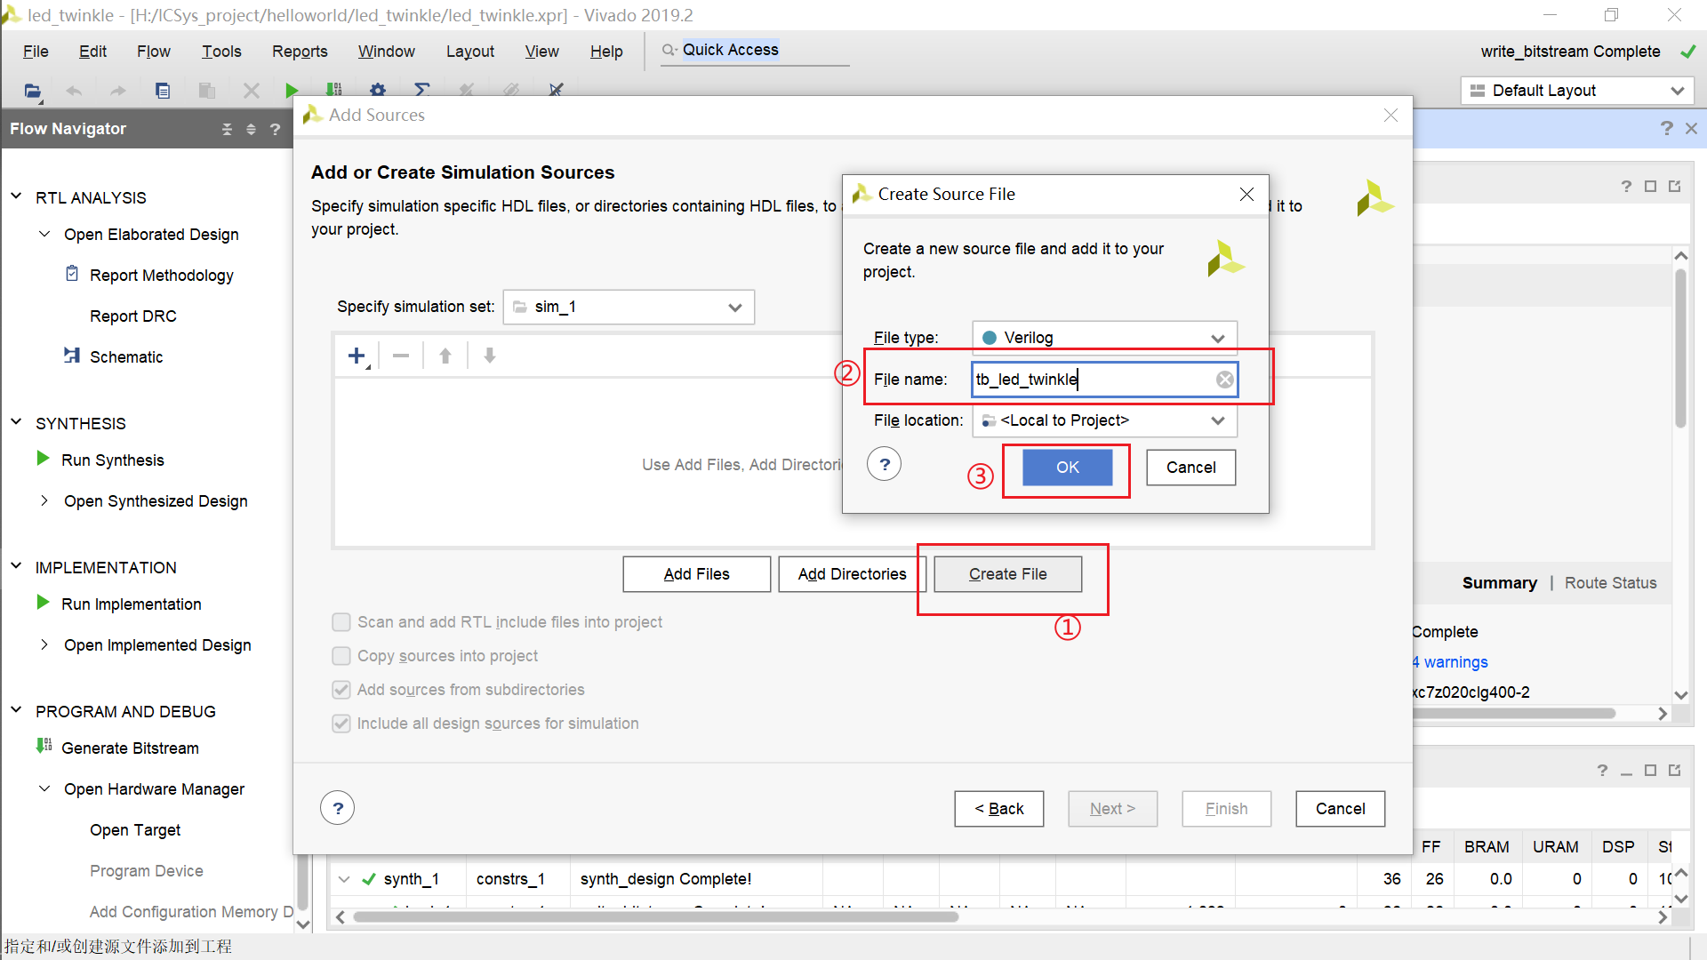Open the settings gear toolbar icon

(x=378, y=90)
